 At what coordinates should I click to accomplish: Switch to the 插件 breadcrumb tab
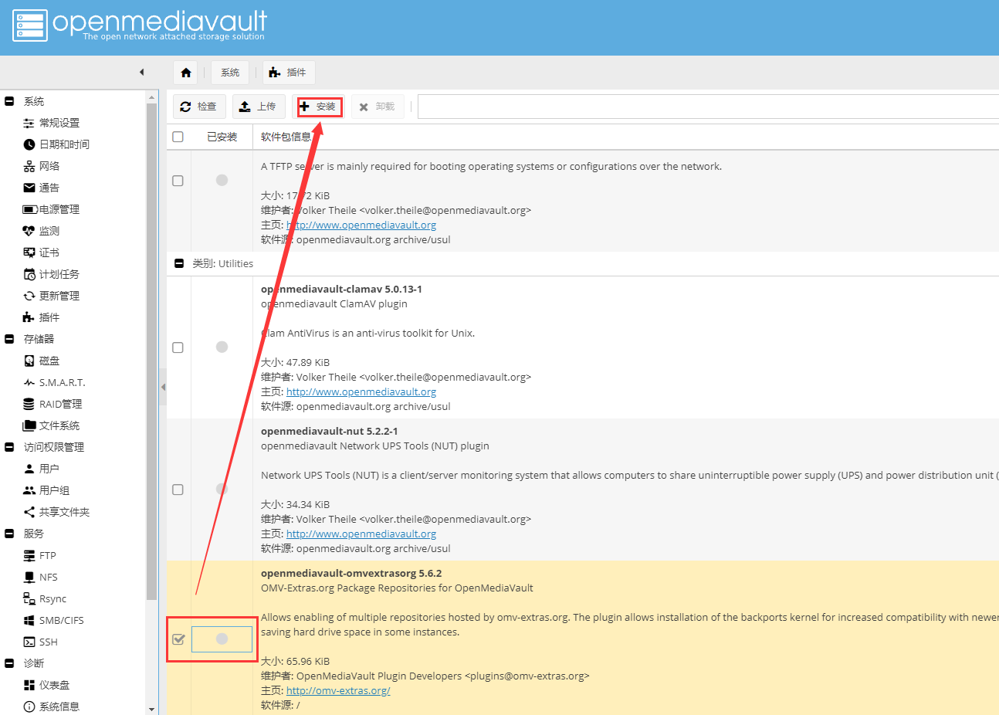pyautogui.click(x=289, y=71)
